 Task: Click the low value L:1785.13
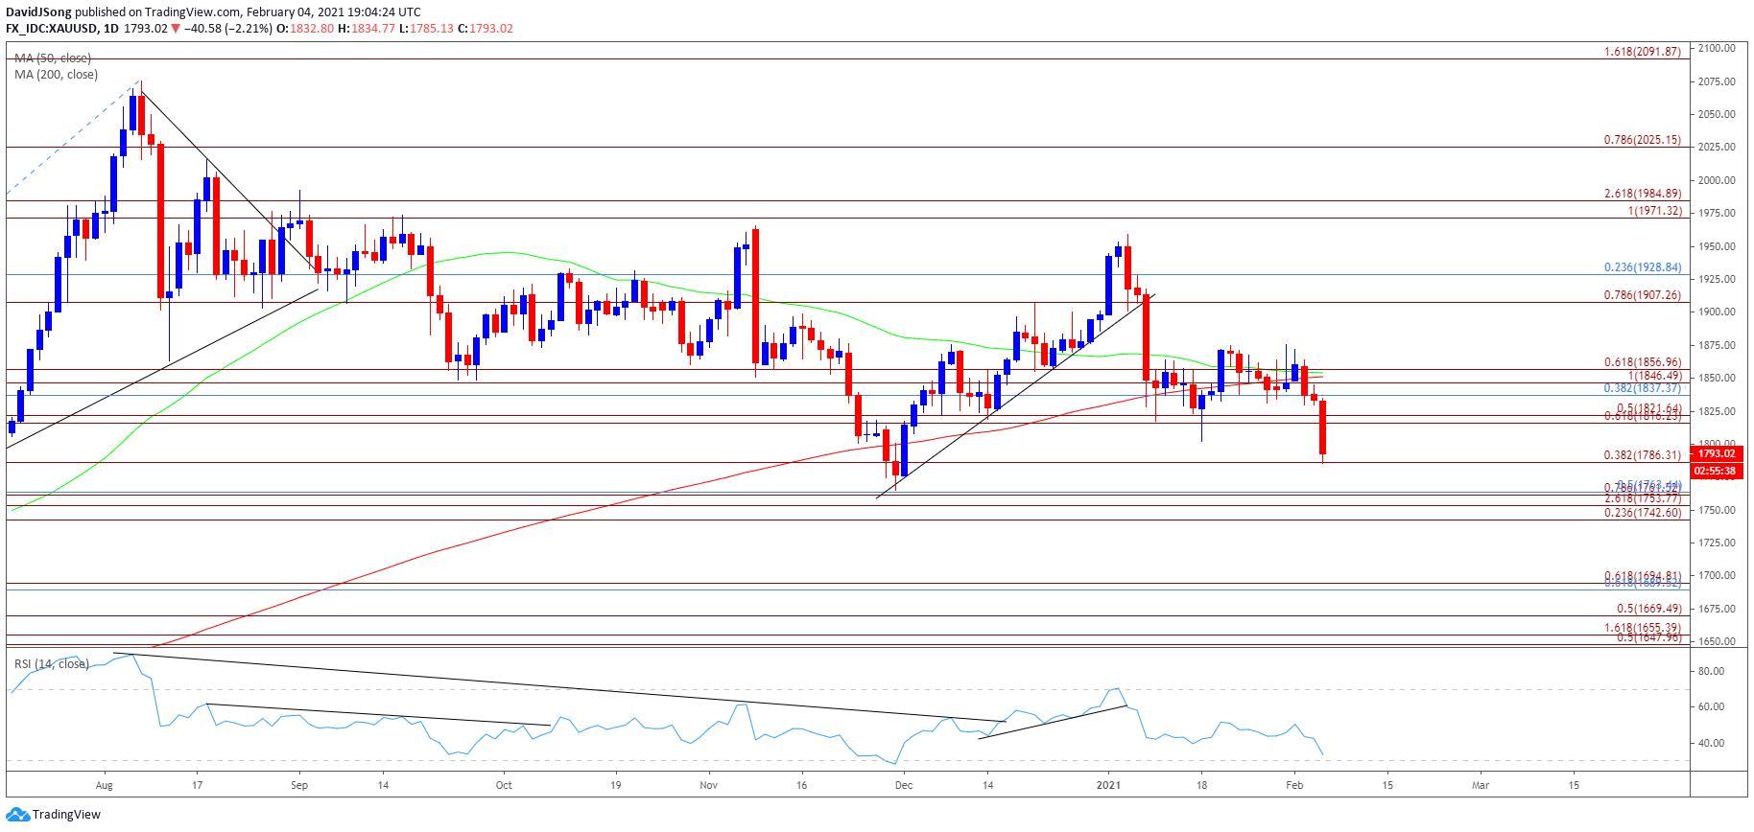click(426, 29)
